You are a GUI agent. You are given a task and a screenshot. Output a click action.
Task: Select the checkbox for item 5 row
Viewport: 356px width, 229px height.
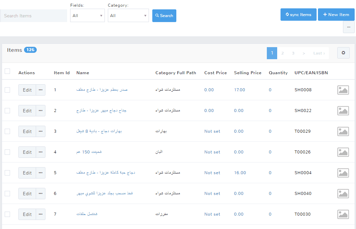7,173
